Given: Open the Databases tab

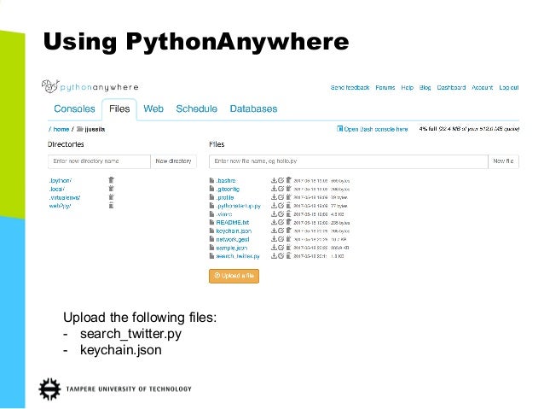Looking at the screenshot, I should 253,108.
